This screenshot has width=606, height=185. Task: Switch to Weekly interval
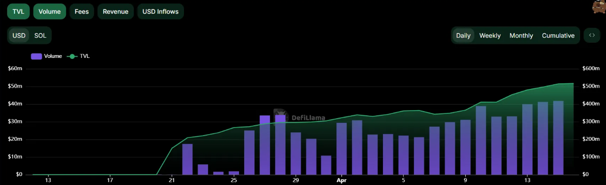(490, 35)
